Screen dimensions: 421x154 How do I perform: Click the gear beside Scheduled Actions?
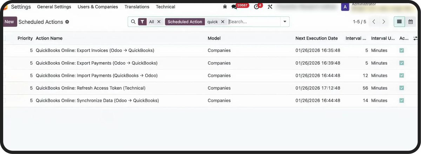click(x=67, y=22)
